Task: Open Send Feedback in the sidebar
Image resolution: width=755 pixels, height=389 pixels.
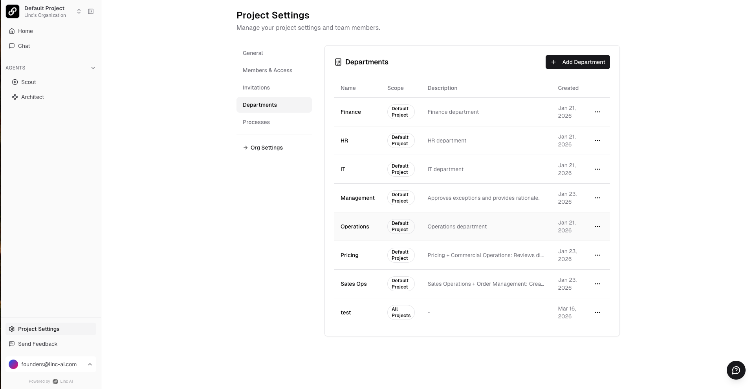Action: coord(38,344)
